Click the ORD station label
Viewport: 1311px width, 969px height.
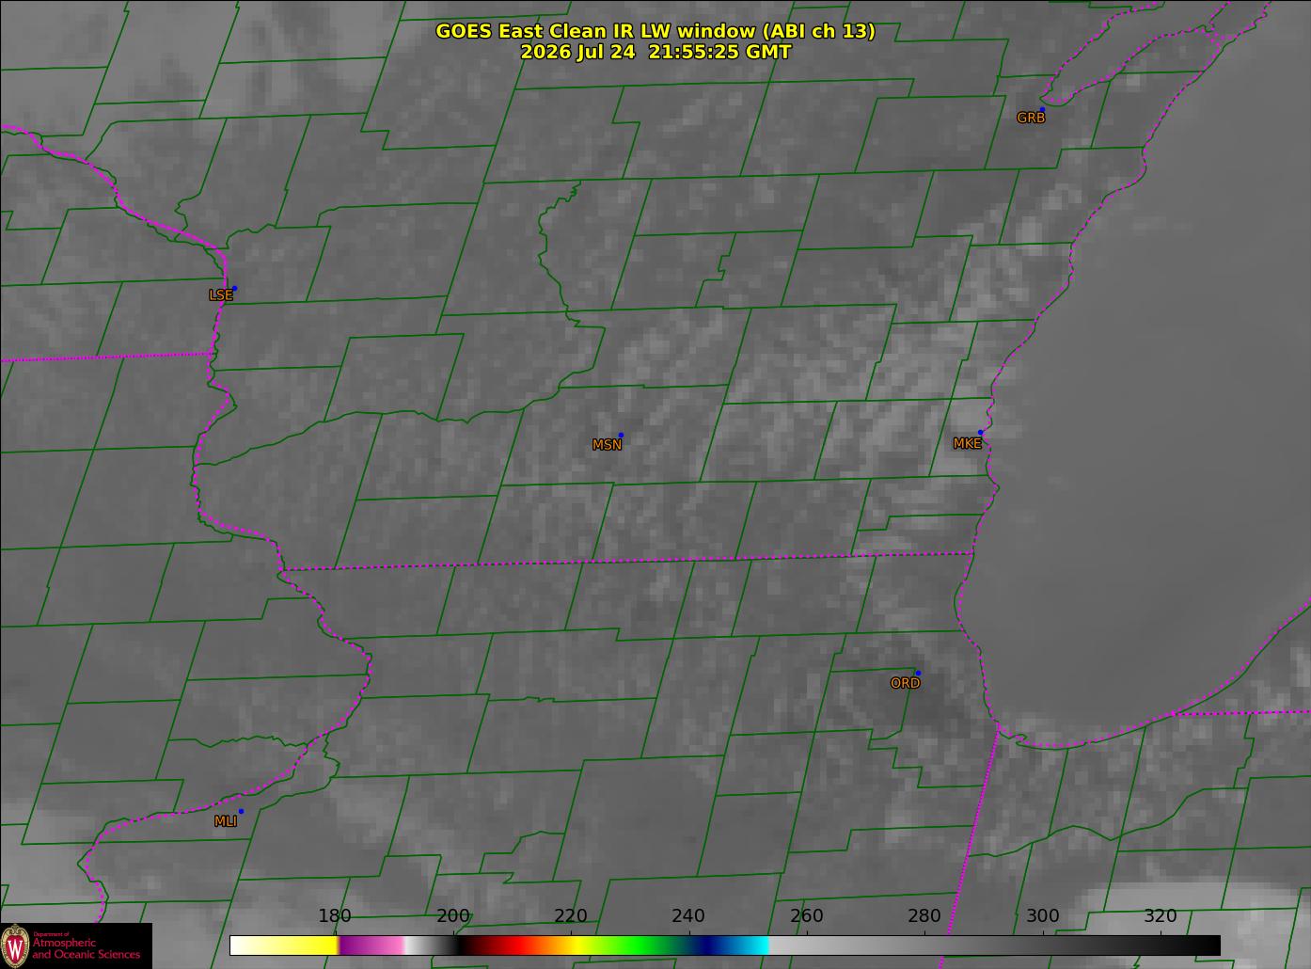click(x=905, y=684)
